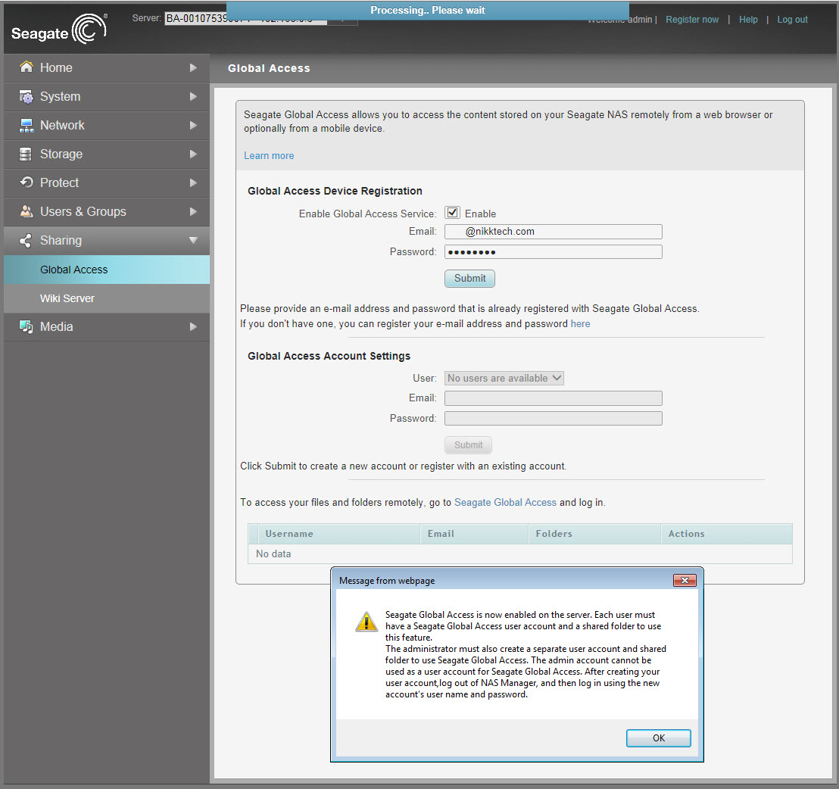Open the Home menu item
The image size is (839, 789).
[x=107, y=67]
